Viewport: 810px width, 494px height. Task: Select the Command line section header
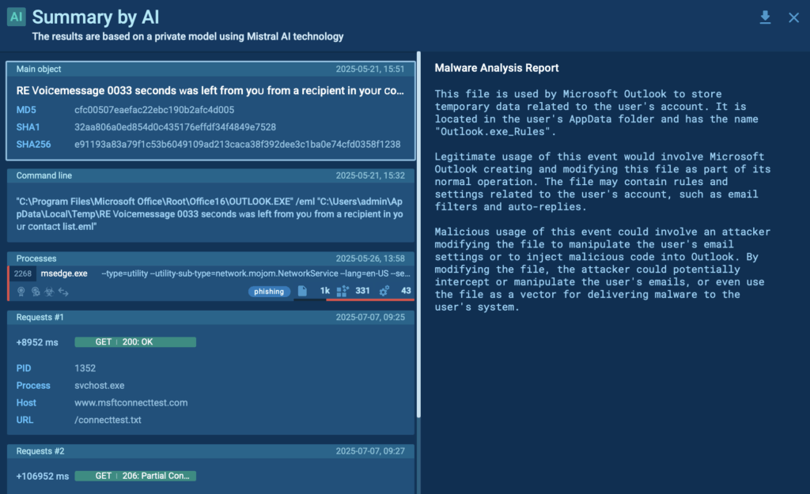point(210,175)
